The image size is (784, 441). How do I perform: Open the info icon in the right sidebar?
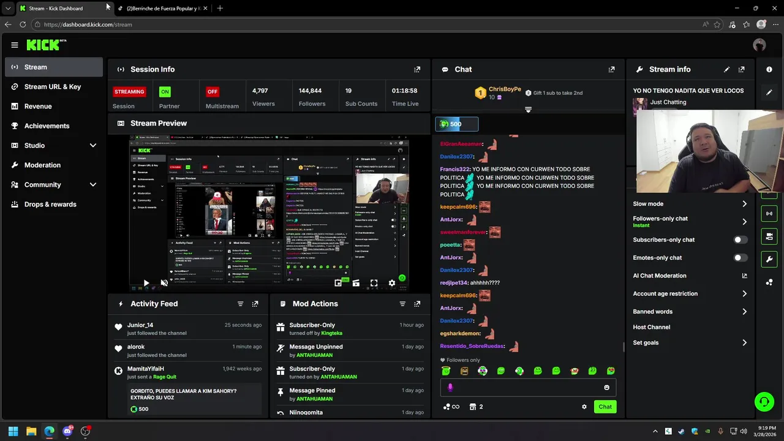(x=769, y=69)
